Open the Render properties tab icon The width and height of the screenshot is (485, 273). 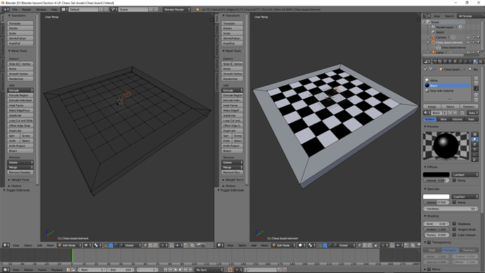(435, 62)
